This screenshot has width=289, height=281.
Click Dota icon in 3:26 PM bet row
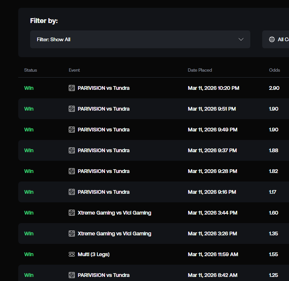coord(72,233)
